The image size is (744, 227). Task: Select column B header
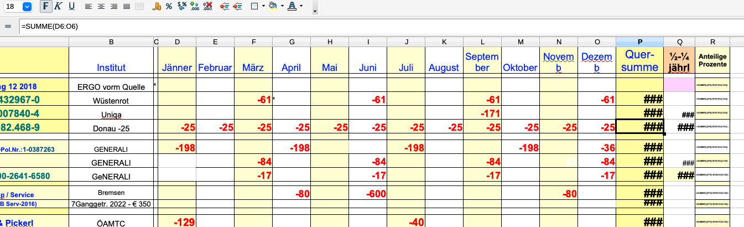point(111,42)
